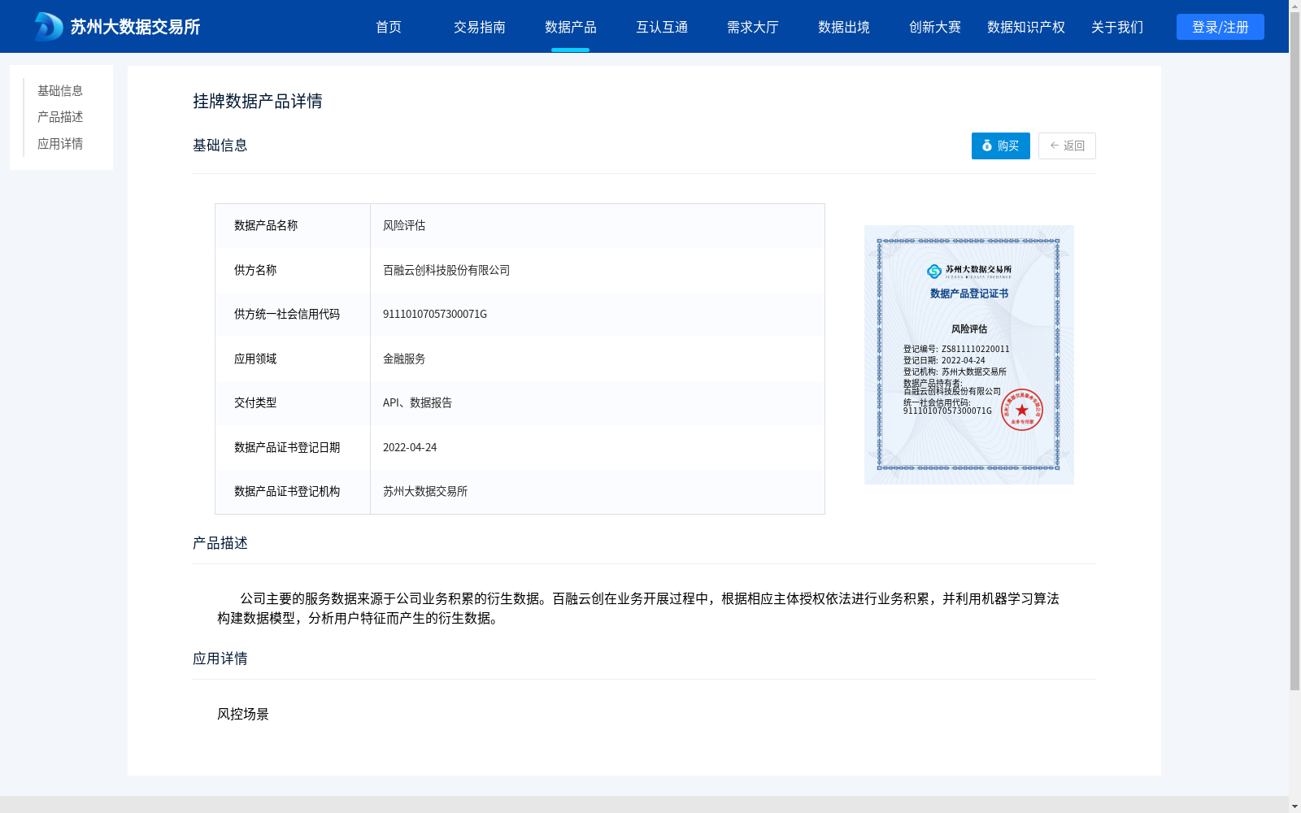
Task: Click the 数据产品名称 label cell
Action: coord(293,226)
